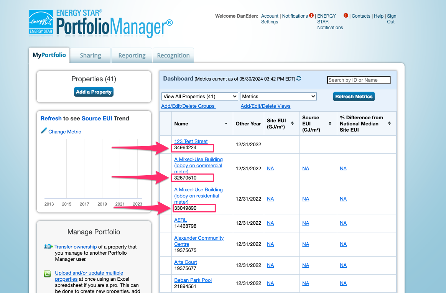446x293 pixels.
Task: Click the Sign Out link
Action: 392,19
